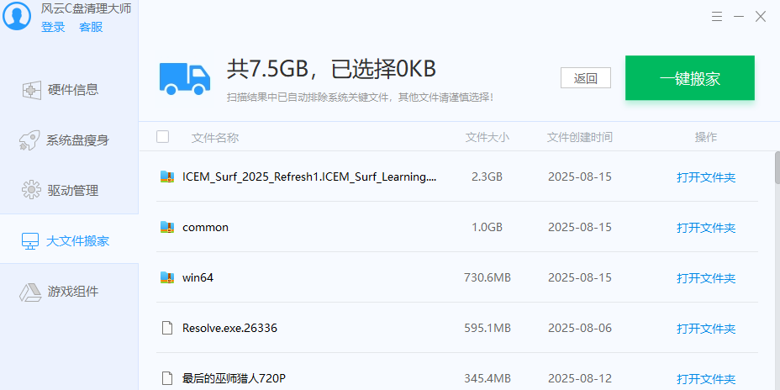
Task: Open folder for win64 entry
Action: [x=705, y=277]
